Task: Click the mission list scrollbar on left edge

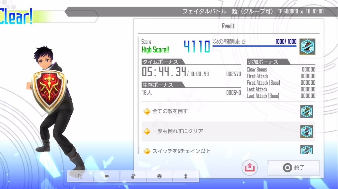Action: click(139, 95)
